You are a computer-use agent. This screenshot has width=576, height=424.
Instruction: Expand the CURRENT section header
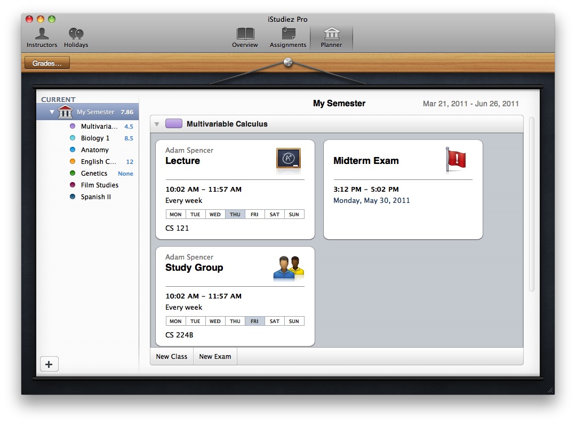point(59,99)
